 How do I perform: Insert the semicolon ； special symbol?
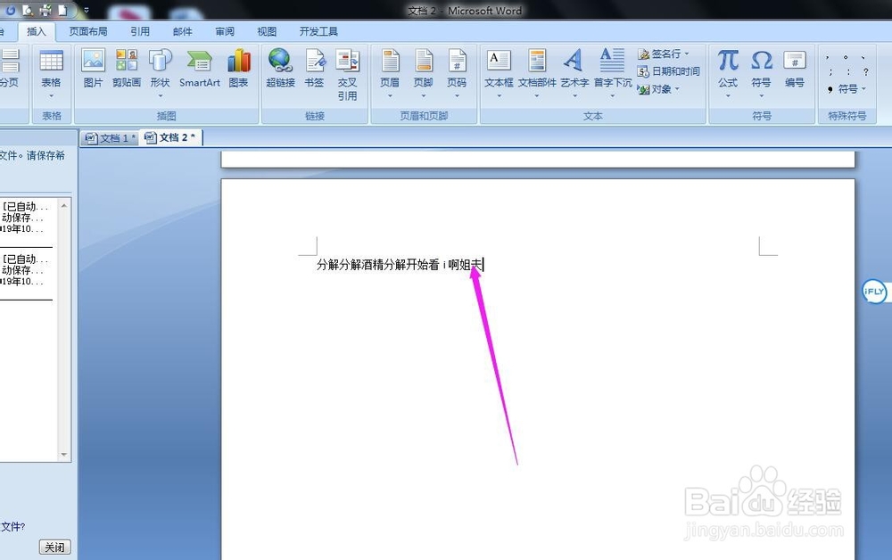pyautogui.click(x=830, y=72)
